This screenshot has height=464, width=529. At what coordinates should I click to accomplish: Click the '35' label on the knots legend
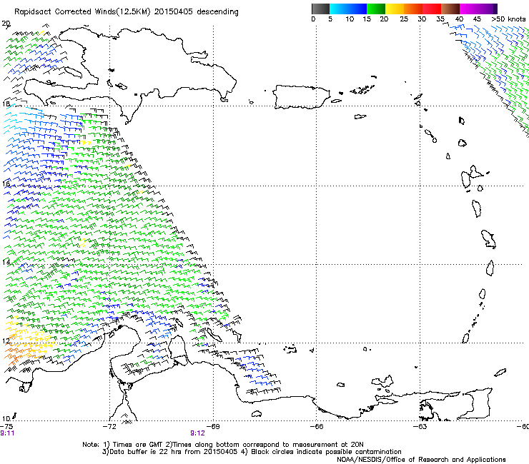pos(440,19)
